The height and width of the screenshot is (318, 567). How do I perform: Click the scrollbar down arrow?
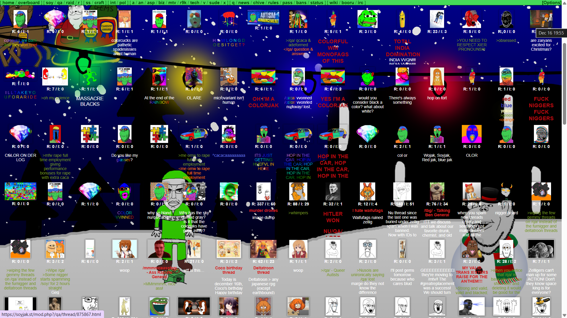tap(564, 315)
